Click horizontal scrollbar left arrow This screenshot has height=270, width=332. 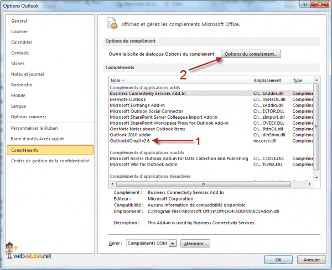112,184
